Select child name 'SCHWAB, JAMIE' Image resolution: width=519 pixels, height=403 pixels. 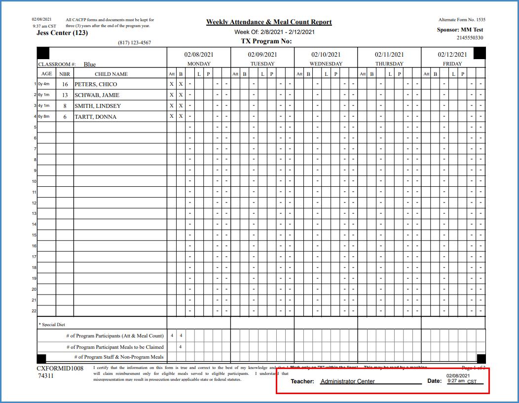tap(97, 95)
